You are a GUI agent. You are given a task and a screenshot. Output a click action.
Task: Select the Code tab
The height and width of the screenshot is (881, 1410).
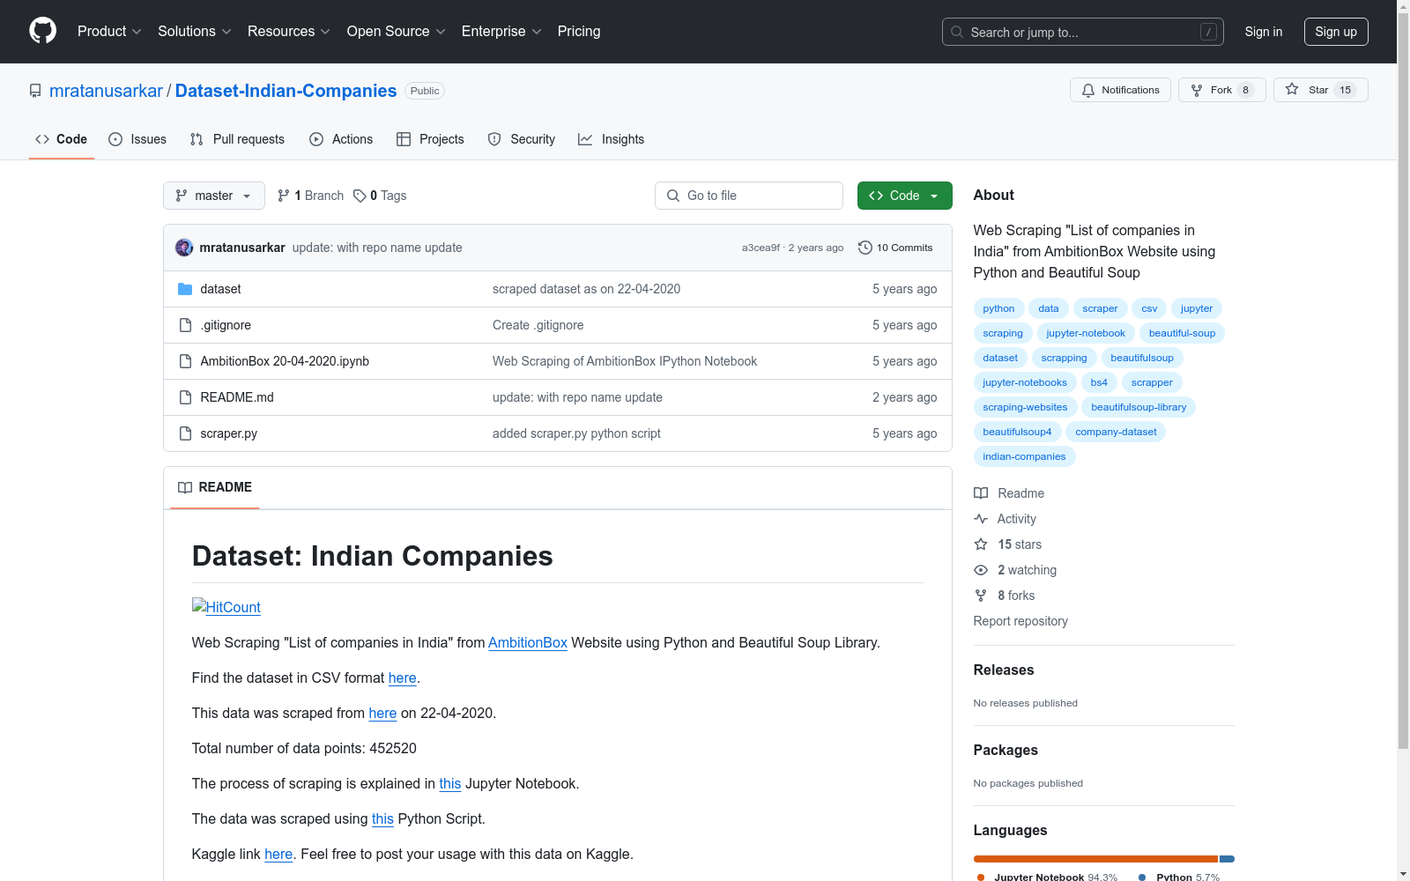[x=62, y=139]
